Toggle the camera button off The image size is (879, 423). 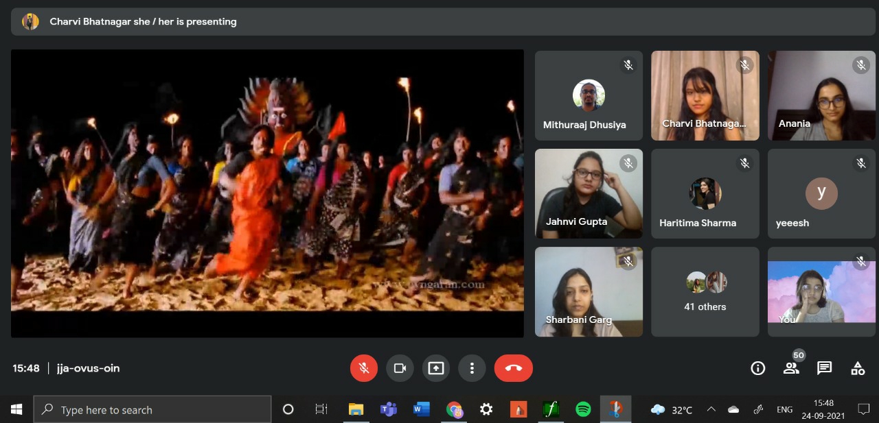(400, 368)
